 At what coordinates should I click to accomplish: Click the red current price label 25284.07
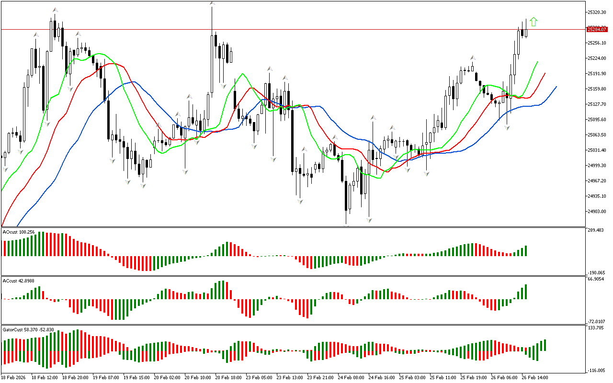click(x=596, y=30)
